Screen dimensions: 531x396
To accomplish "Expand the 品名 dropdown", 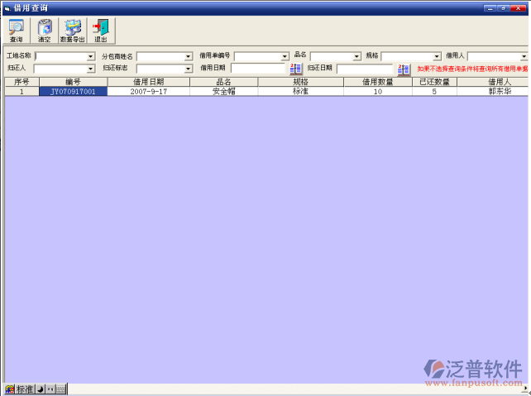I will 356,56.
